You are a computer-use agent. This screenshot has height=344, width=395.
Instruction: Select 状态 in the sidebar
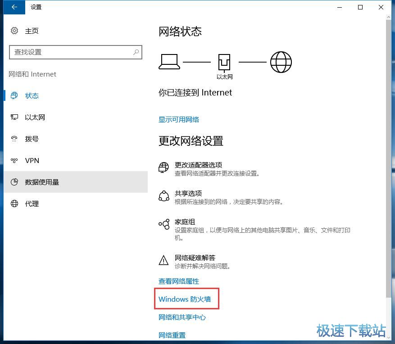click(x=32, y=96)
